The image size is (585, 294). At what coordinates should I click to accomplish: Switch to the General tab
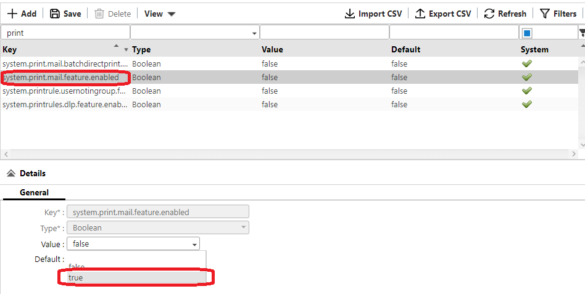click(34, 192)
